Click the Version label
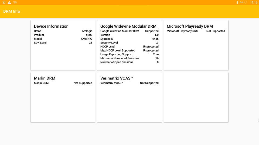The image size is (259, 145). click(105, 35)
